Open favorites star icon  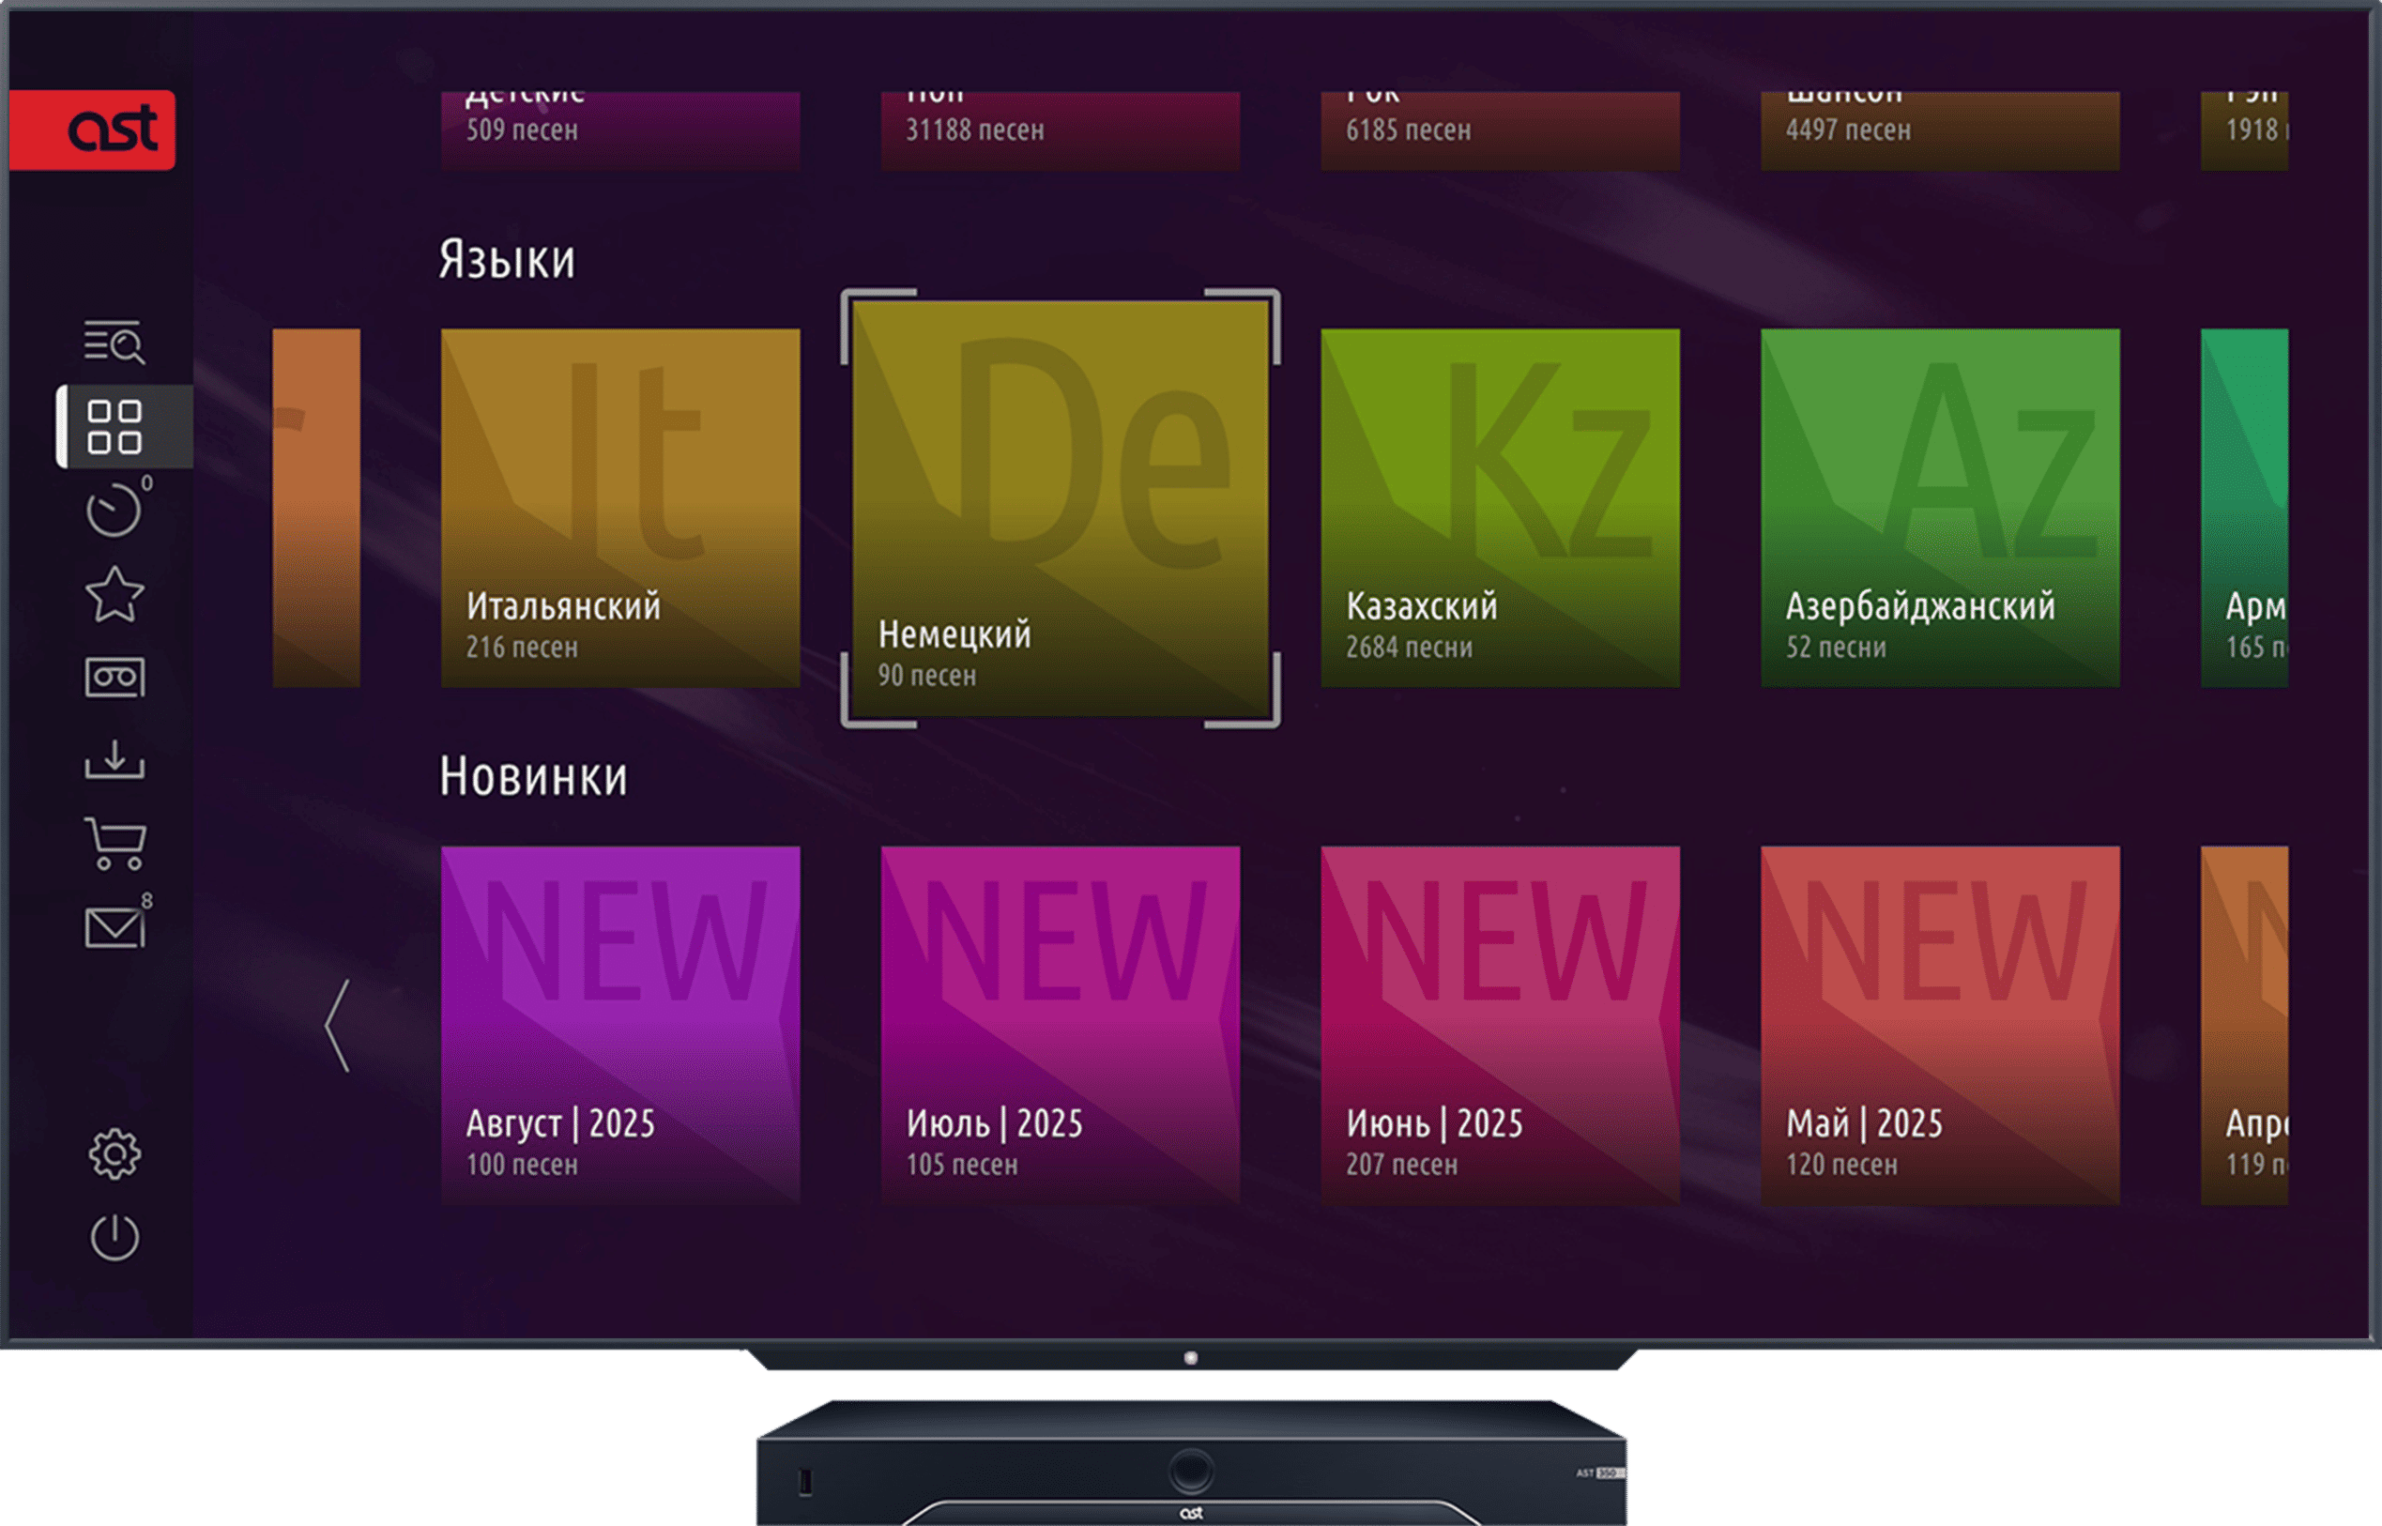[x=115, y=595]
